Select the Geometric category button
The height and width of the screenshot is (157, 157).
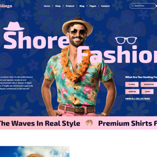tap(149, 84)
